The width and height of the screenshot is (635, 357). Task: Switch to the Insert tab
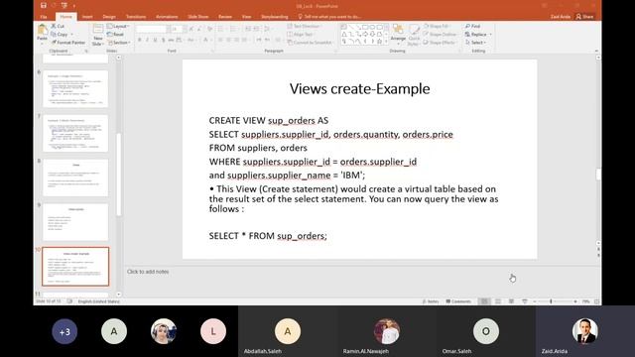[x=87, y=17]
